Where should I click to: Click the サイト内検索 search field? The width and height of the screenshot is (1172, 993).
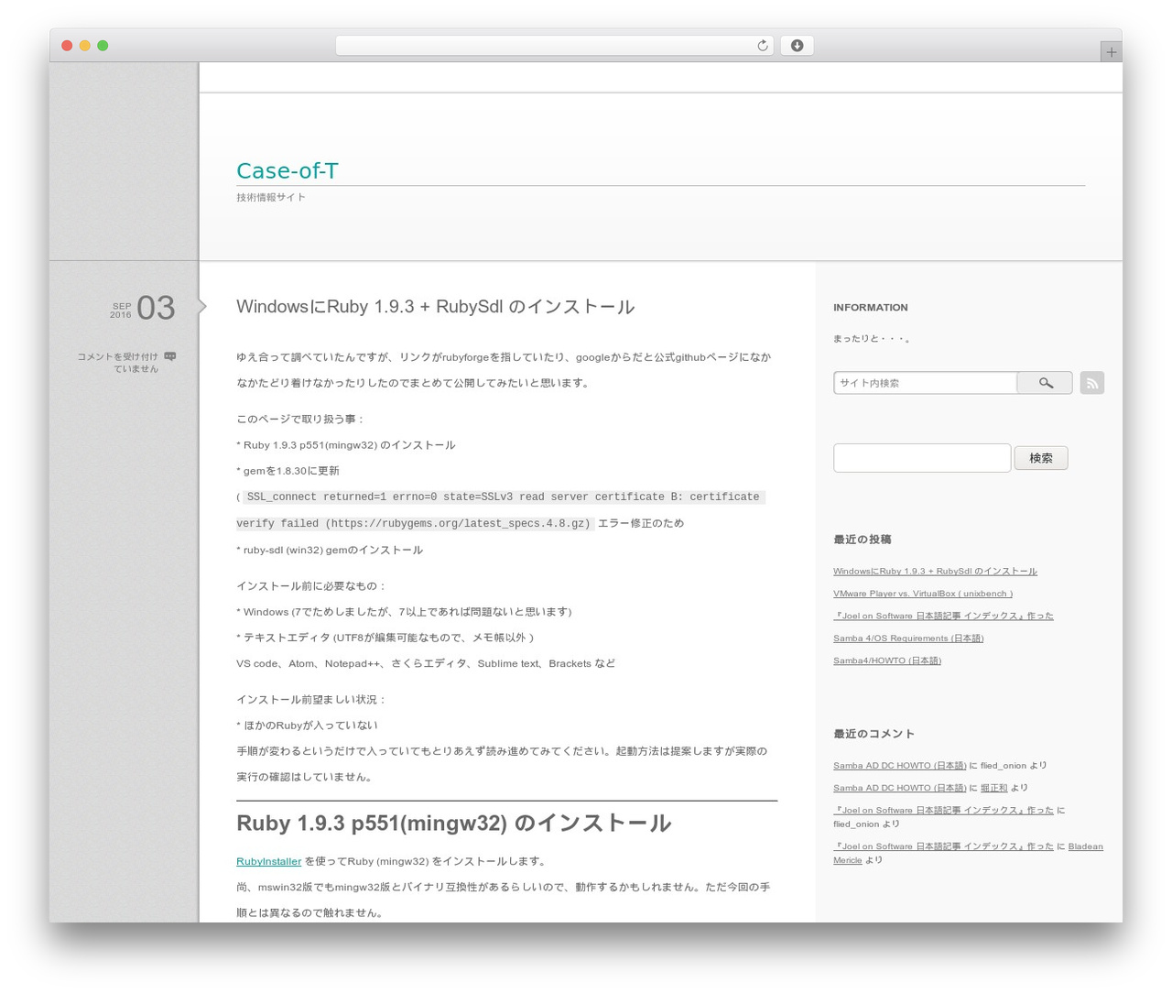pos(926,383)
